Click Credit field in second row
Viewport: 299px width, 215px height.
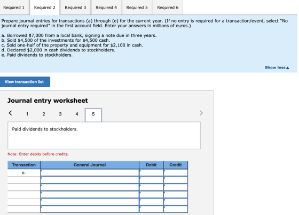pos(176,180)
